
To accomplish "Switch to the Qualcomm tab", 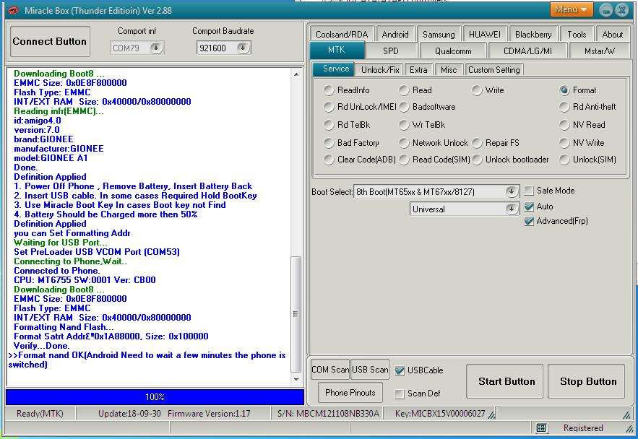I will 453,51.
